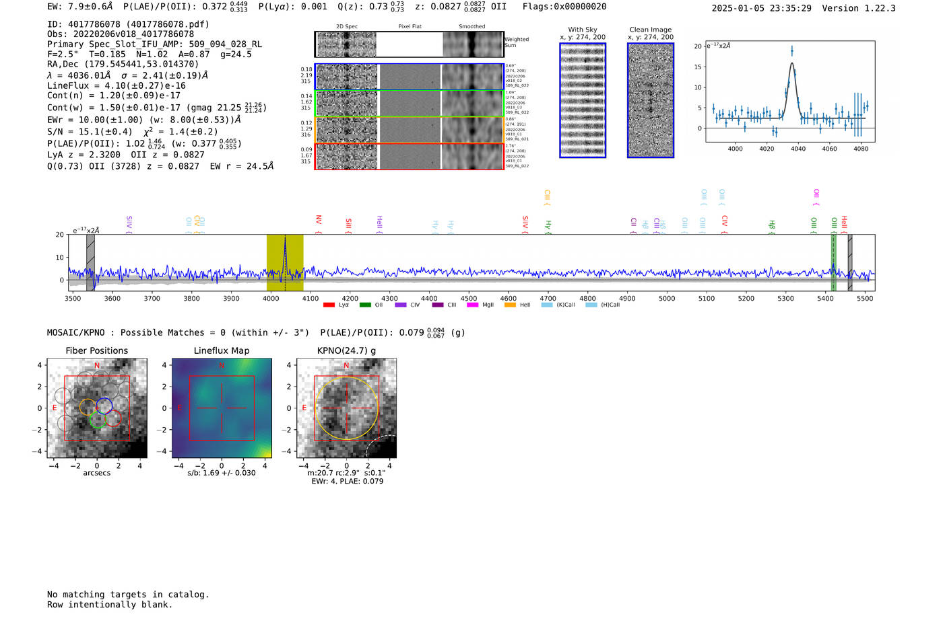Click the green fiber circle in Fiber Positions
The height and width of the screenshot is (641, 943).
98,420
